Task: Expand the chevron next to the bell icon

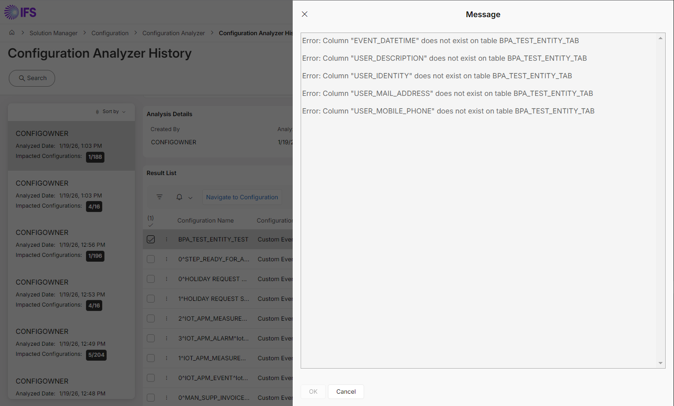Action: pyautogui.click(x=190, y=198)
